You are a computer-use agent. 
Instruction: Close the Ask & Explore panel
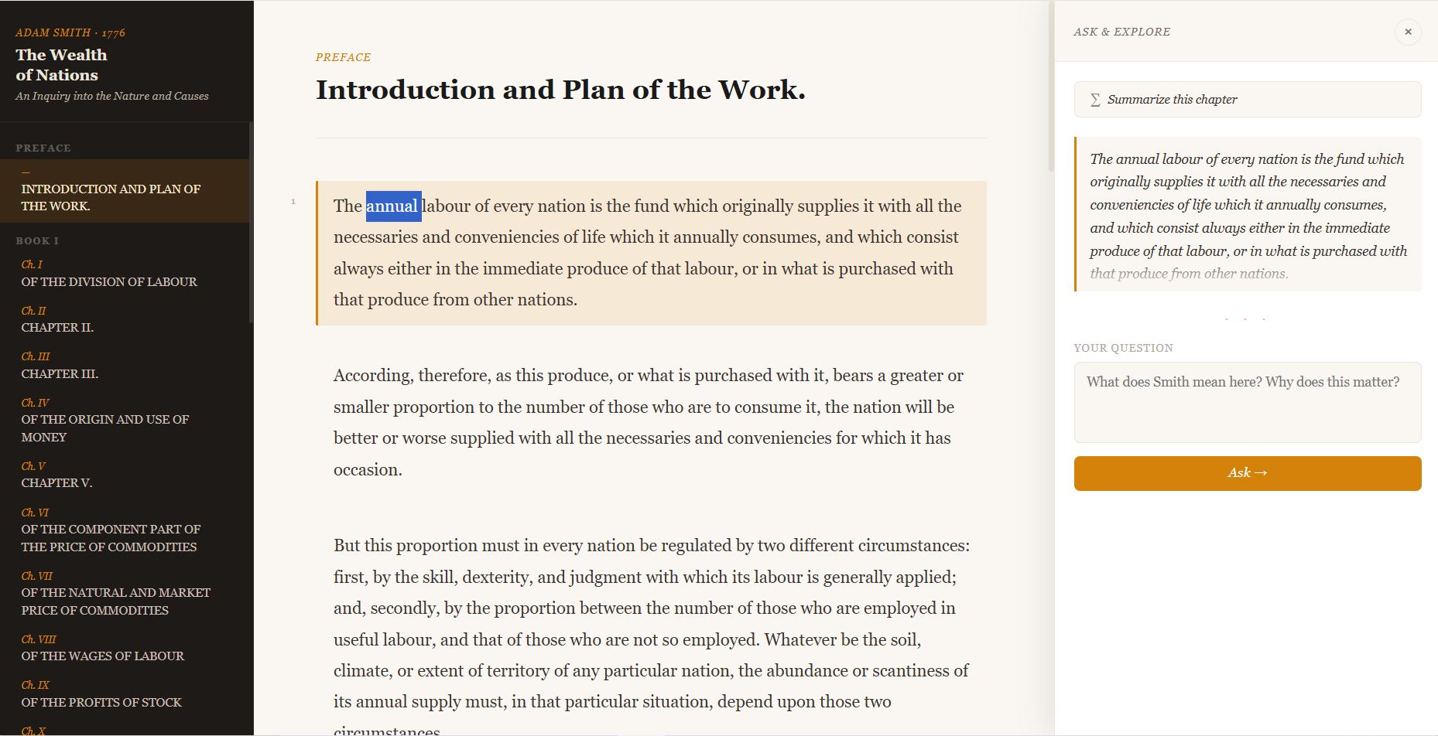pos(1408,32)
